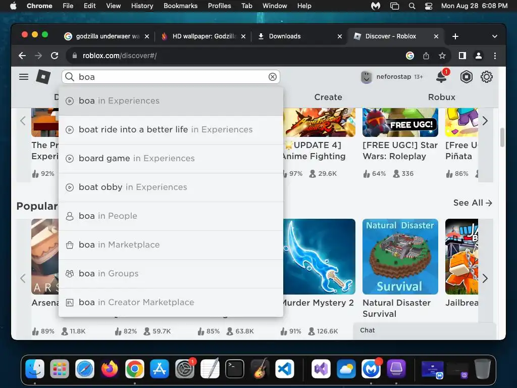Show next games in Popular carousel
This screenshot has height=388, width=517.
pyautogui.click(x=485, y=278)
